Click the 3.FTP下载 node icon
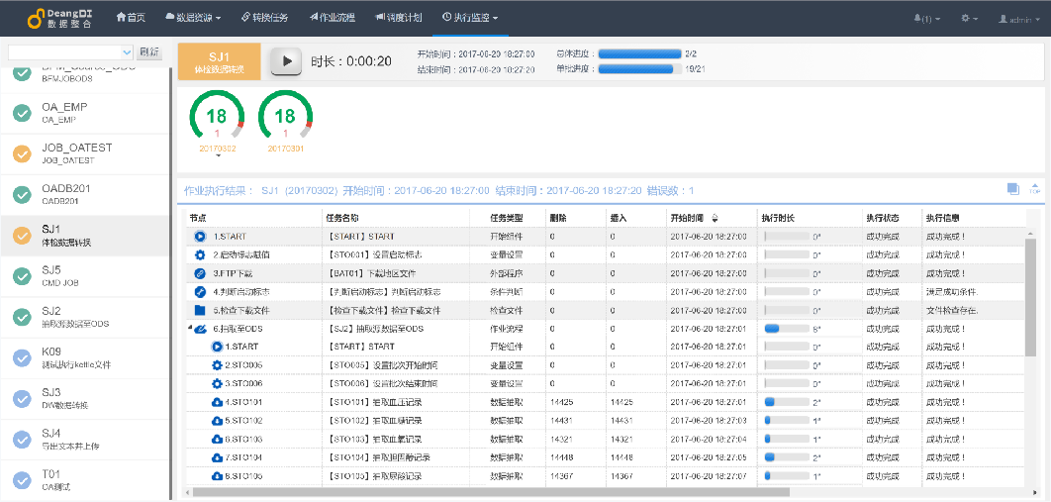 pos(200,273)
